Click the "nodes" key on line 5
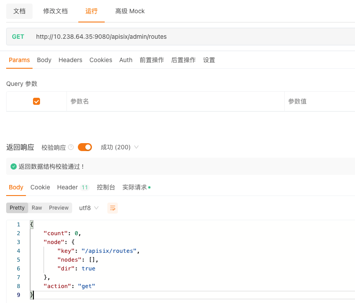 [69, 260]
